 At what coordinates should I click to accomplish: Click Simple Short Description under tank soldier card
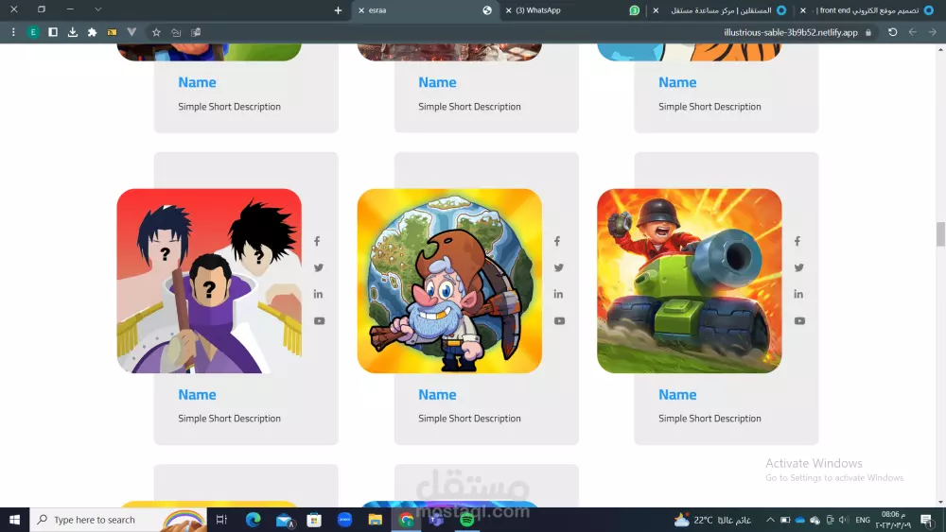(709, 418)
